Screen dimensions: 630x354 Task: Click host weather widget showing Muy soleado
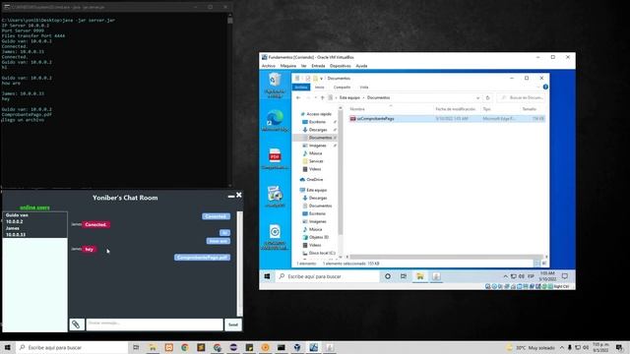point(531,347)
